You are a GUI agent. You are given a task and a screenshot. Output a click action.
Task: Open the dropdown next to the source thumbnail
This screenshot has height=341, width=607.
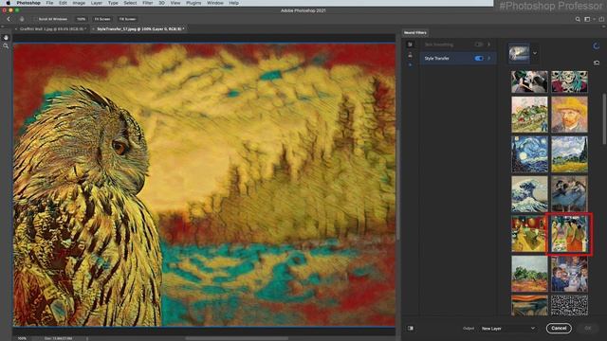point(535,53)
